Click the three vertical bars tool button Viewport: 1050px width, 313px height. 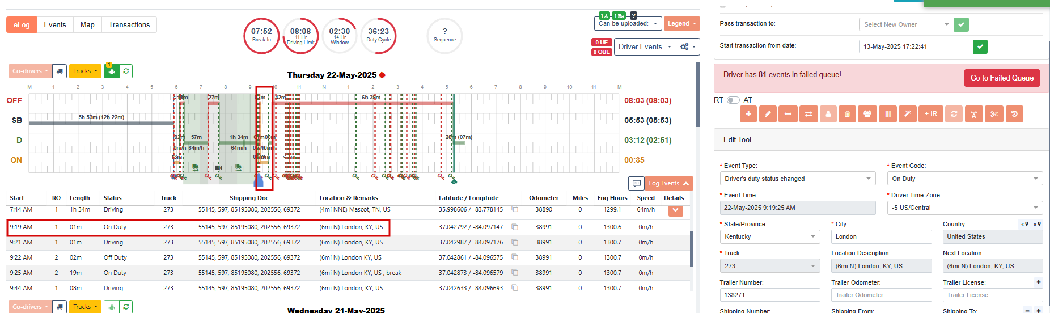(x=887, y=114)
